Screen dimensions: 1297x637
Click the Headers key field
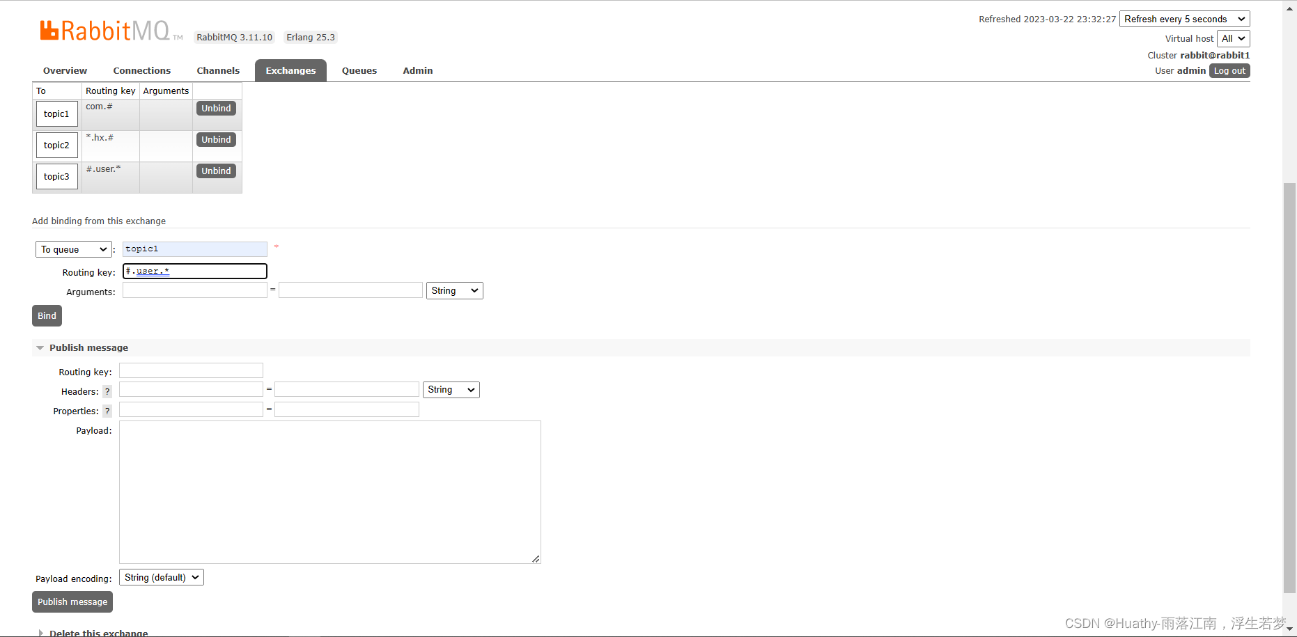pyautogui.click(x=191, y=389)
